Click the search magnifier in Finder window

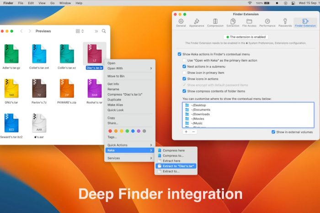104,31
